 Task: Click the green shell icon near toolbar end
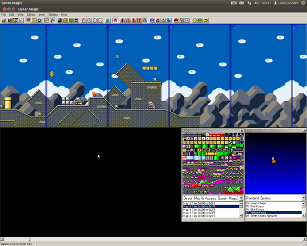pos(200,20)
